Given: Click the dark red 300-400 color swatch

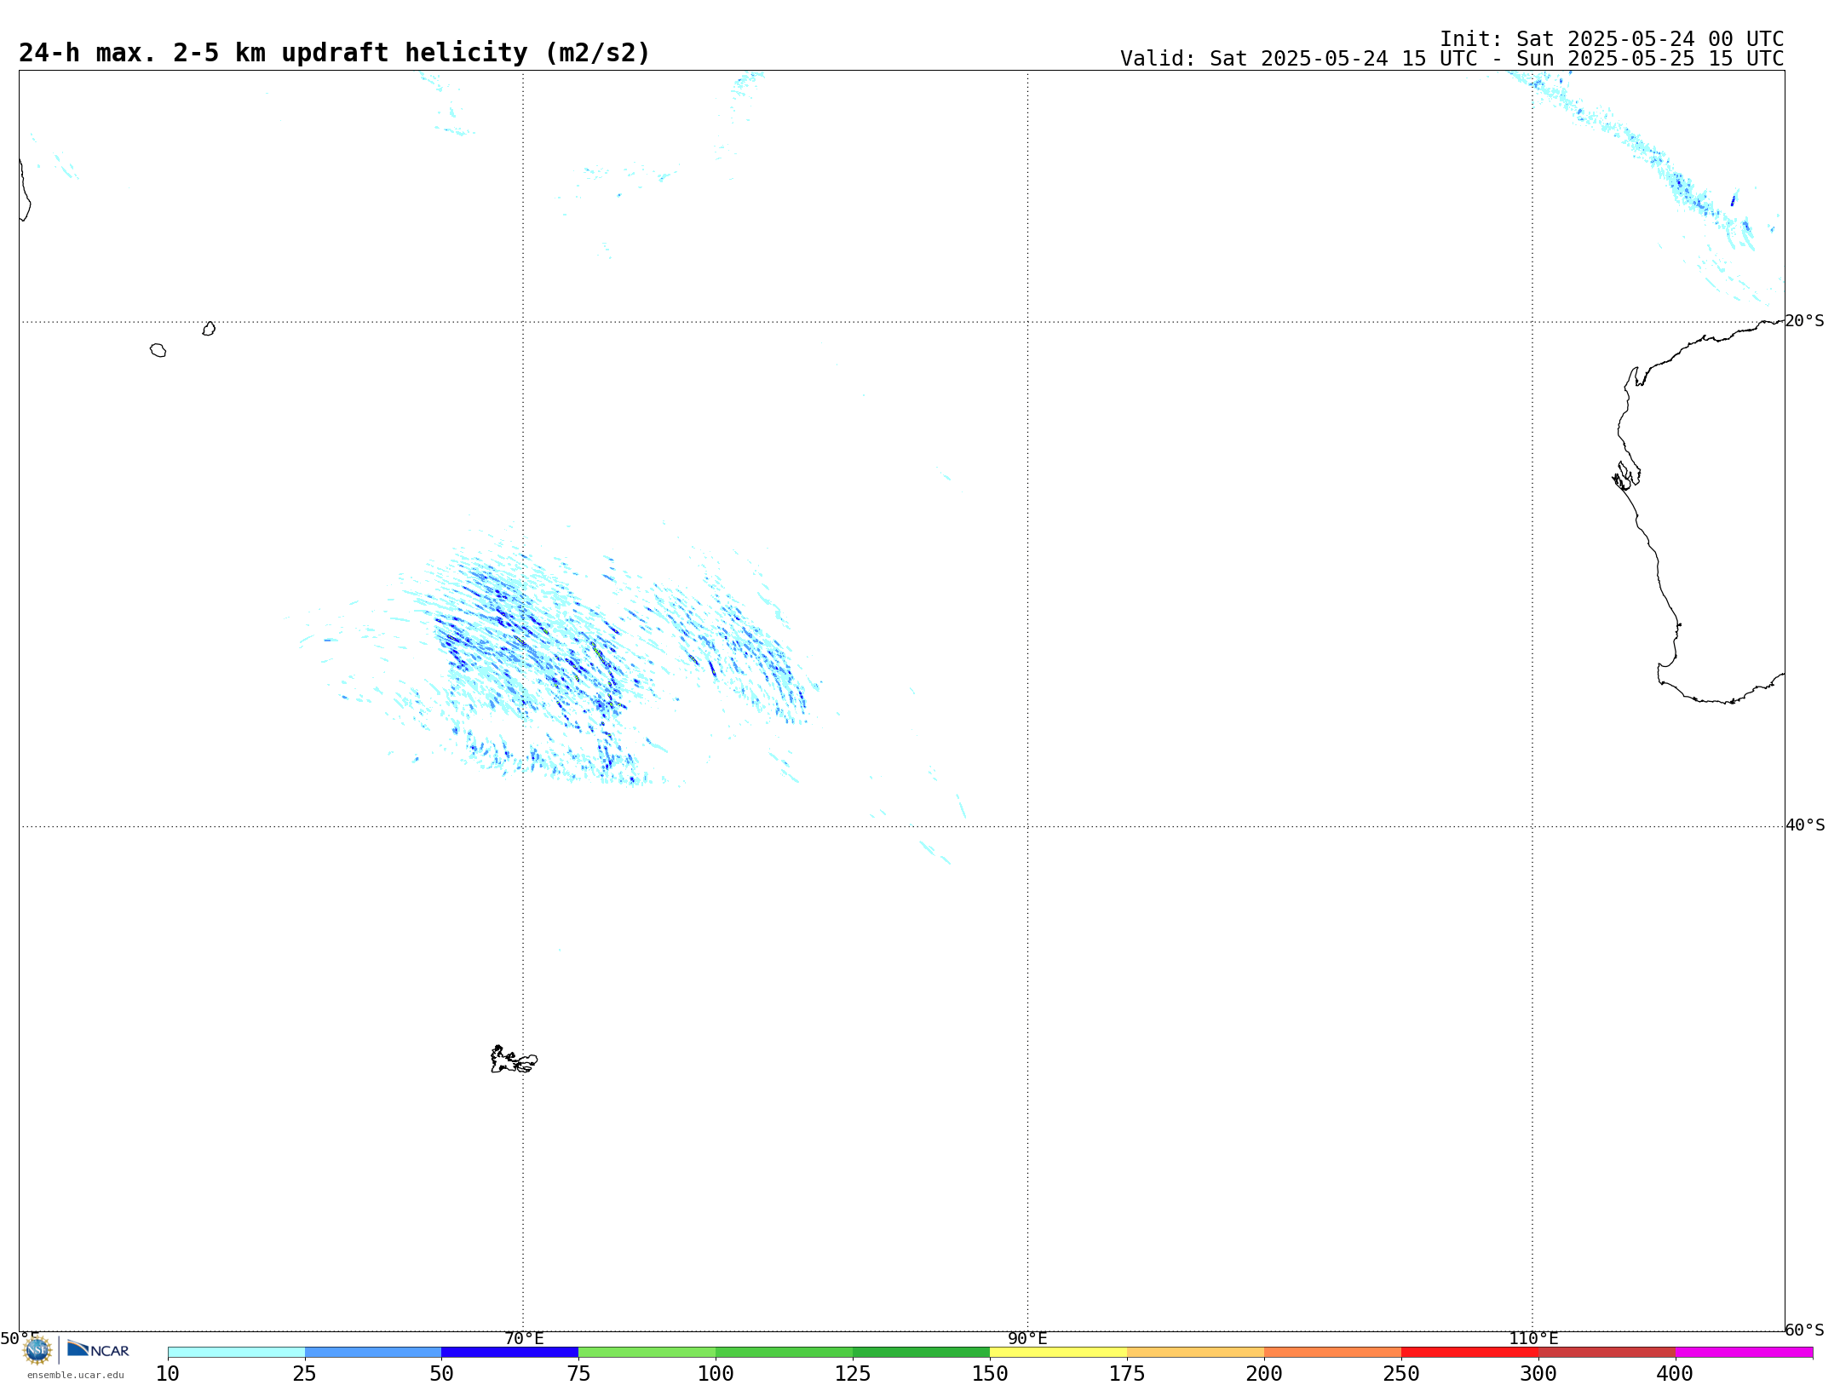Looking at the screenshot, I should 1607,1353.
